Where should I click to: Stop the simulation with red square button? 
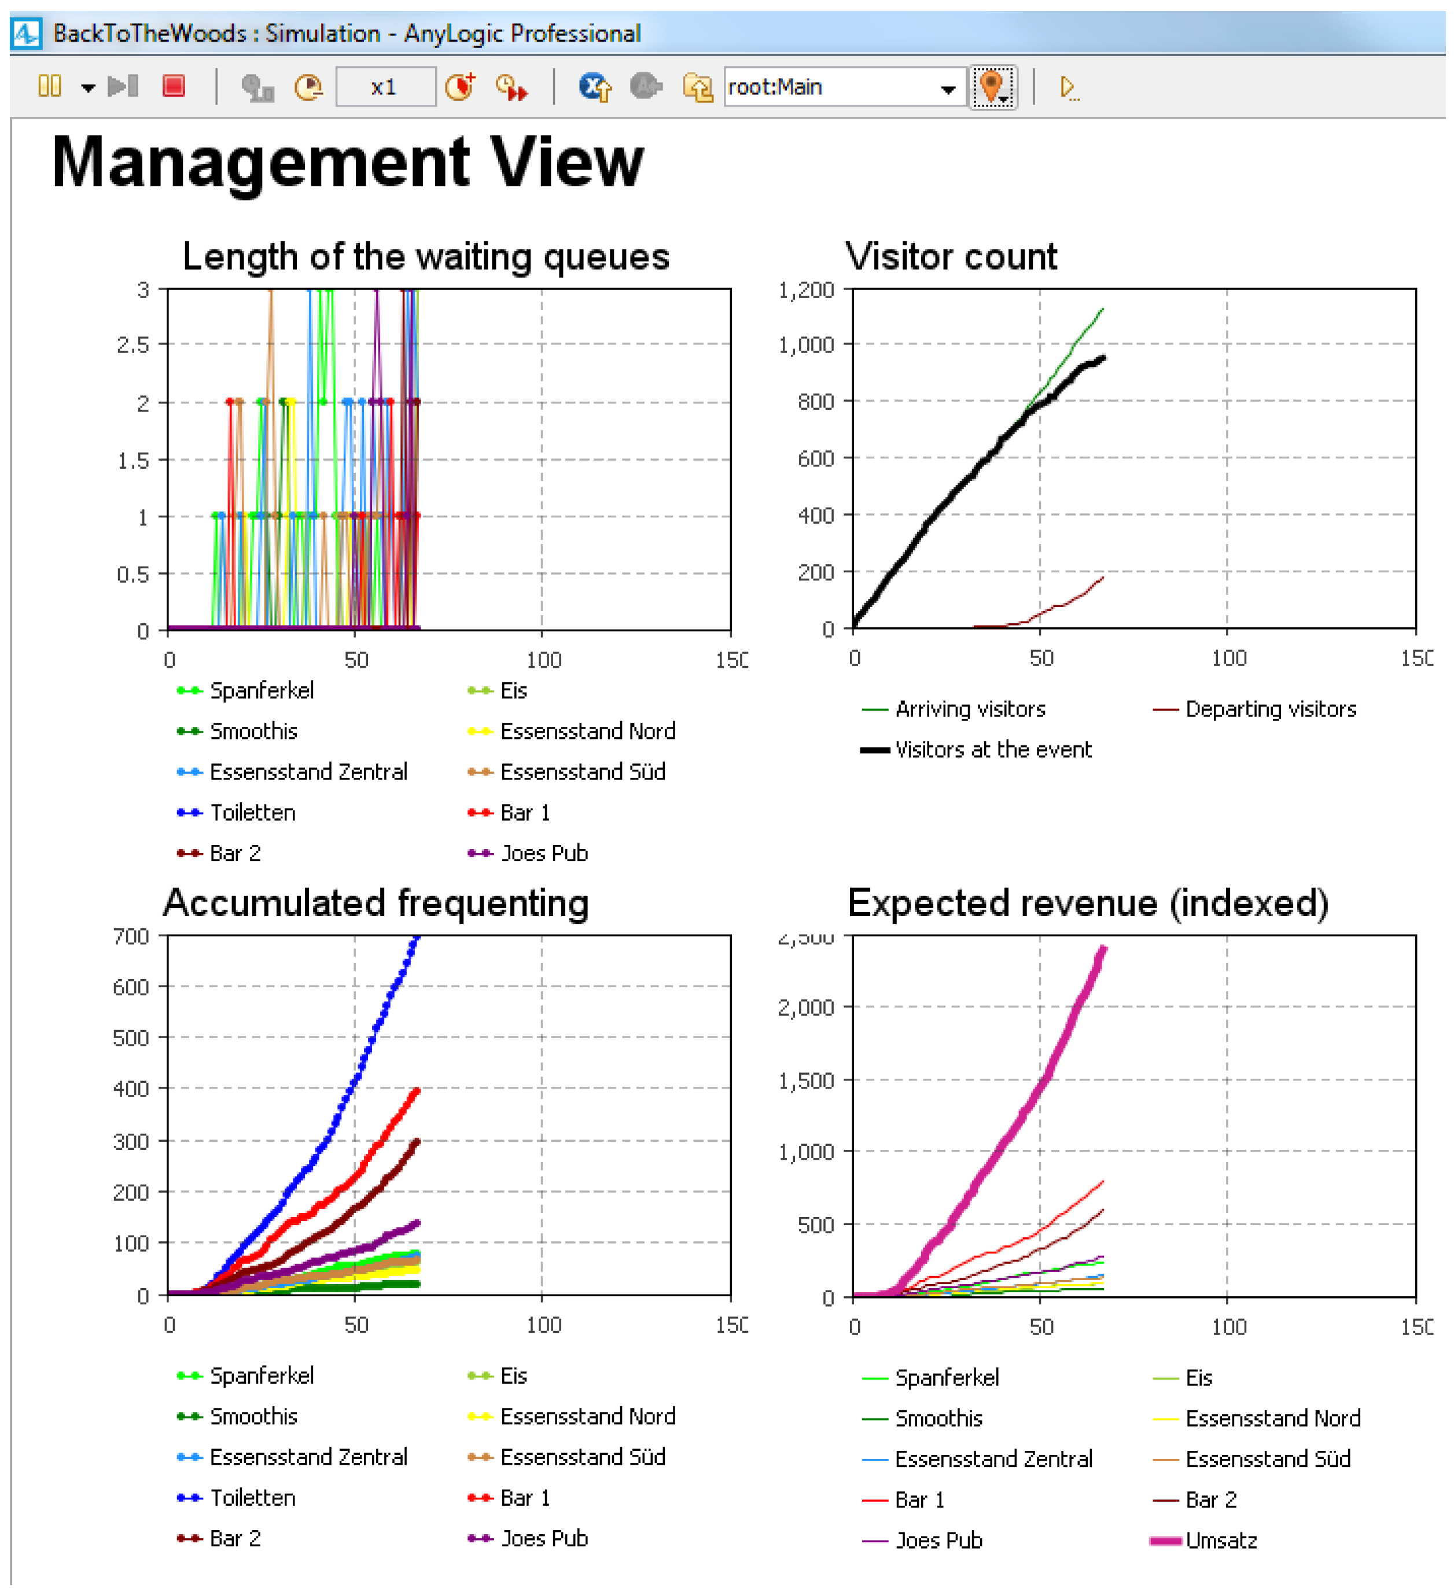[x=174, y=85]
